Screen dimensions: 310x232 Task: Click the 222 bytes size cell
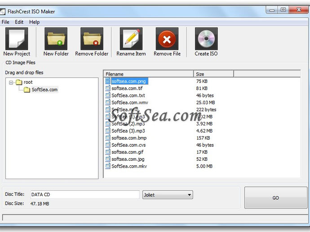point(206,110)
